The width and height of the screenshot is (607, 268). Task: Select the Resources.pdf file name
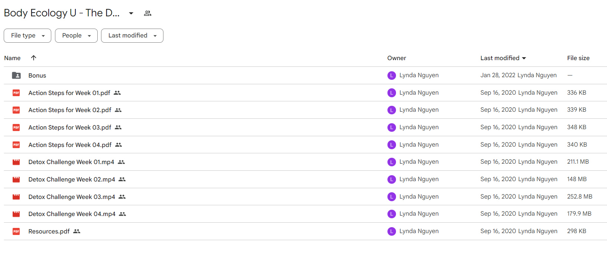tap(49, 231)
